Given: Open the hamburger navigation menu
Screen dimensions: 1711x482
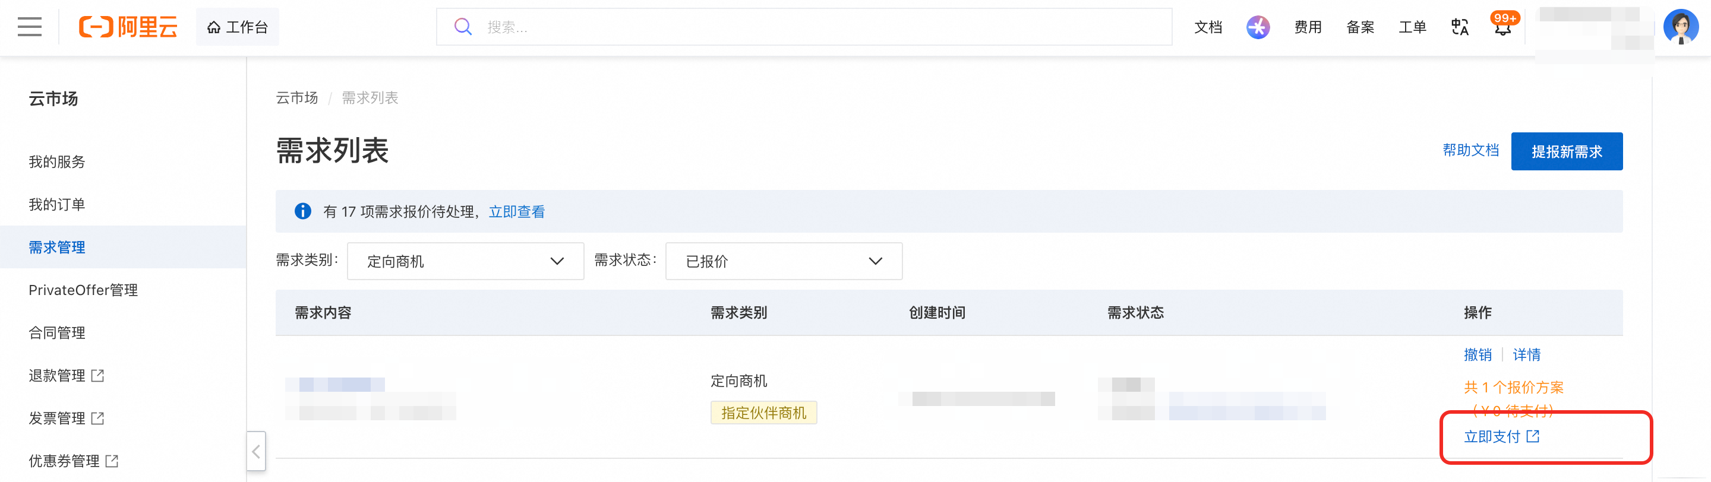Looking at the screenshot, I should pos(29,27).
